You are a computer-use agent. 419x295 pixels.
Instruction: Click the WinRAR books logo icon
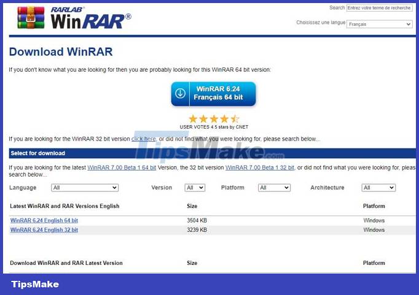point(31,18)
